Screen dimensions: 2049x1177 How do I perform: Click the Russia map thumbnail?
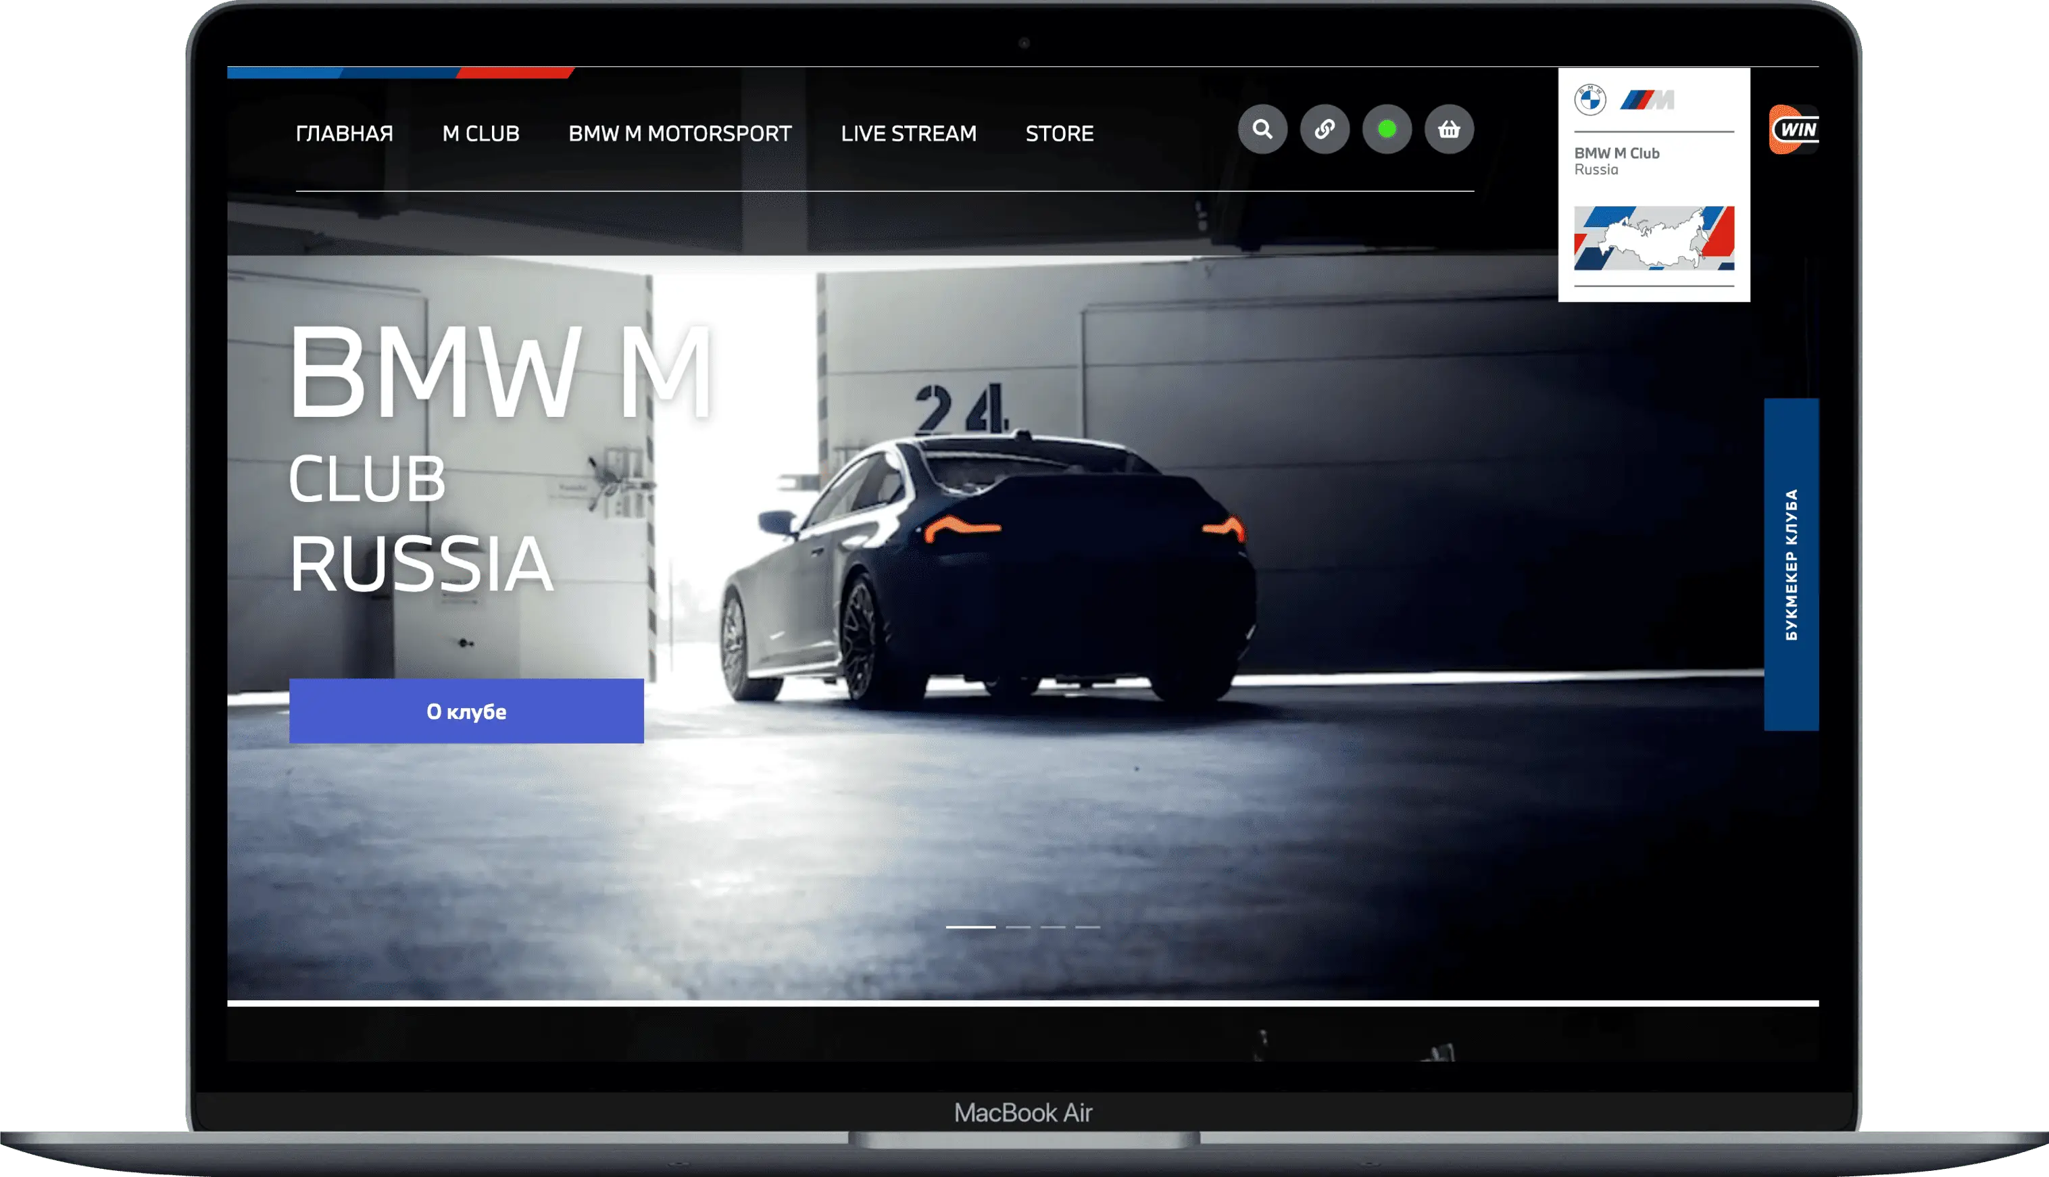point(1654,239)
